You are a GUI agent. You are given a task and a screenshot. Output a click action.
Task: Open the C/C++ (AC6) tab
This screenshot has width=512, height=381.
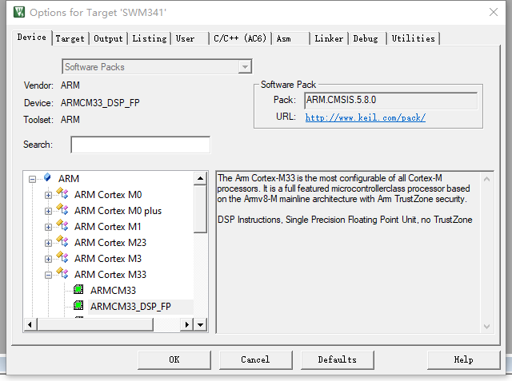tap(240, 38)
